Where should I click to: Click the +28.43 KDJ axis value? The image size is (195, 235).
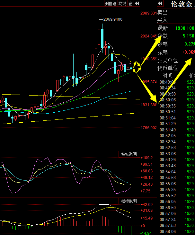pos(147,184)
